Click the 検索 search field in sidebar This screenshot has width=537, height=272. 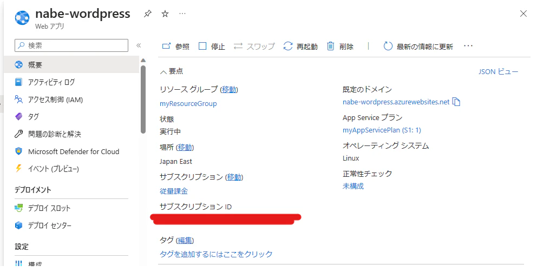tap(71, 45)
